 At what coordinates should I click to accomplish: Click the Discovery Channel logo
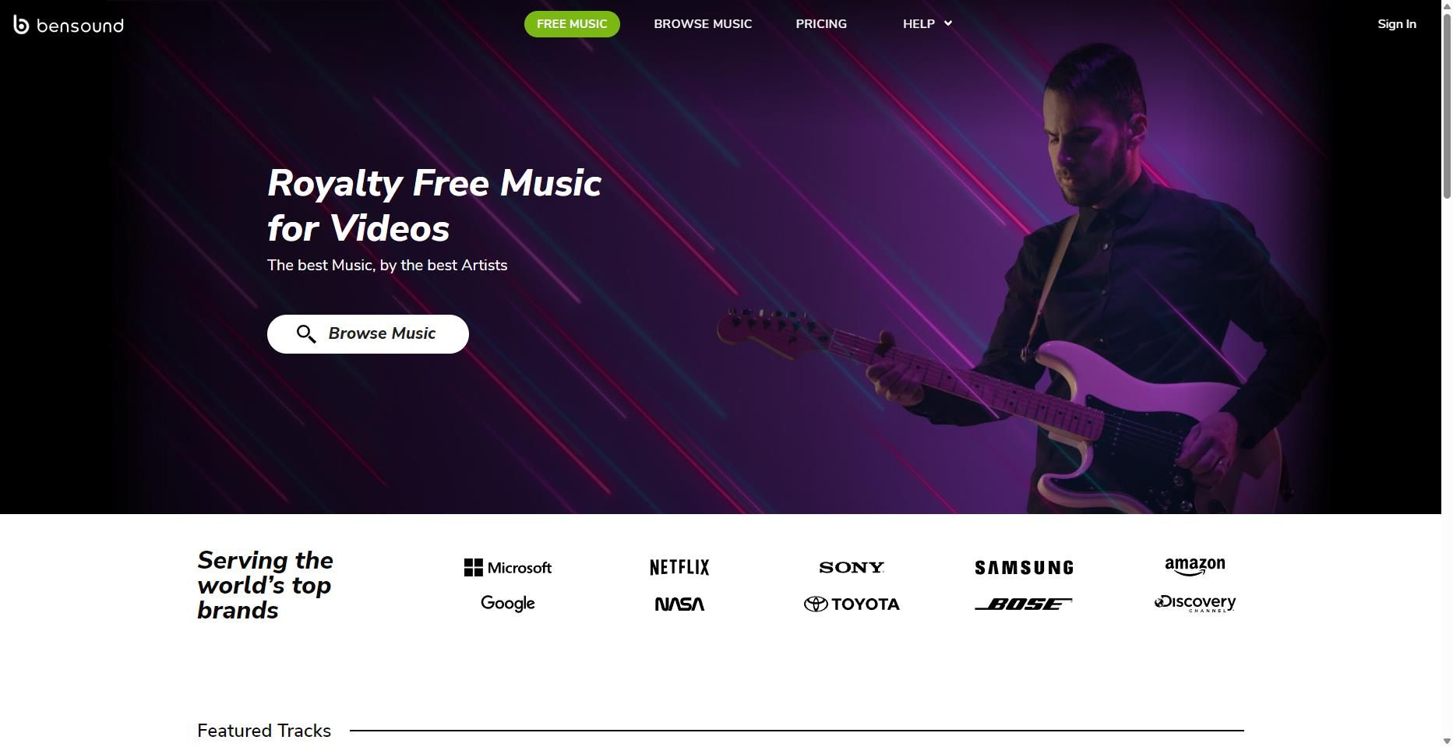1194,604
